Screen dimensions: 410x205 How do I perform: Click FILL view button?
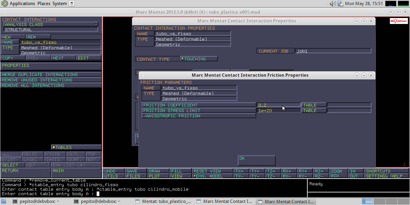(x=181, y=171)
